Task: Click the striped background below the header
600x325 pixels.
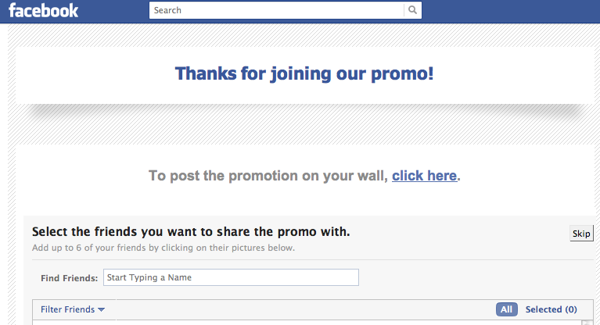Action: click(x=304, y=35)
